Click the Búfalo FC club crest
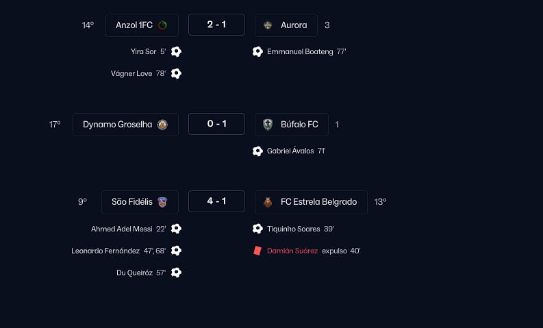Screen dimensions: 543x328 (x=268, y=125)
